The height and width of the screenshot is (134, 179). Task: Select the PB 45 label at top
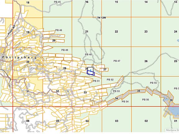pos(57,2)
